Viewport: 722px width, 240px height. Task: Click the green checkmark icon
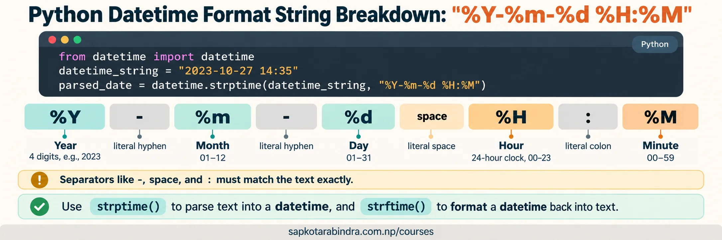40,207
